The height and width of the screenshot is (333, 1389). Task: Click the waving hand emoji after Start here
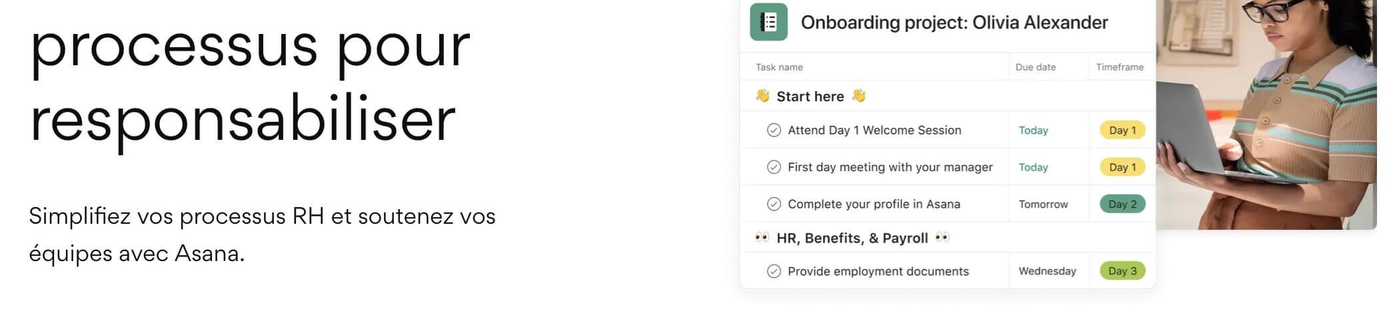pyautogui.click(x=859, y=96)
